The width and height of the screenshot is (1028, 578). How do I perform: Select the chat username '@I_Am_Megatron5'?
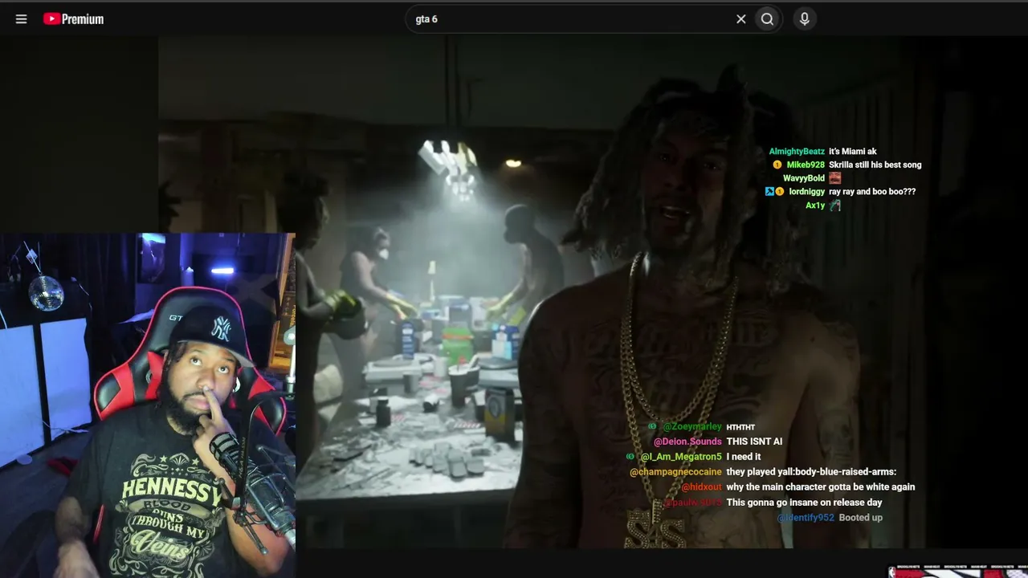(x=681, y=457)
